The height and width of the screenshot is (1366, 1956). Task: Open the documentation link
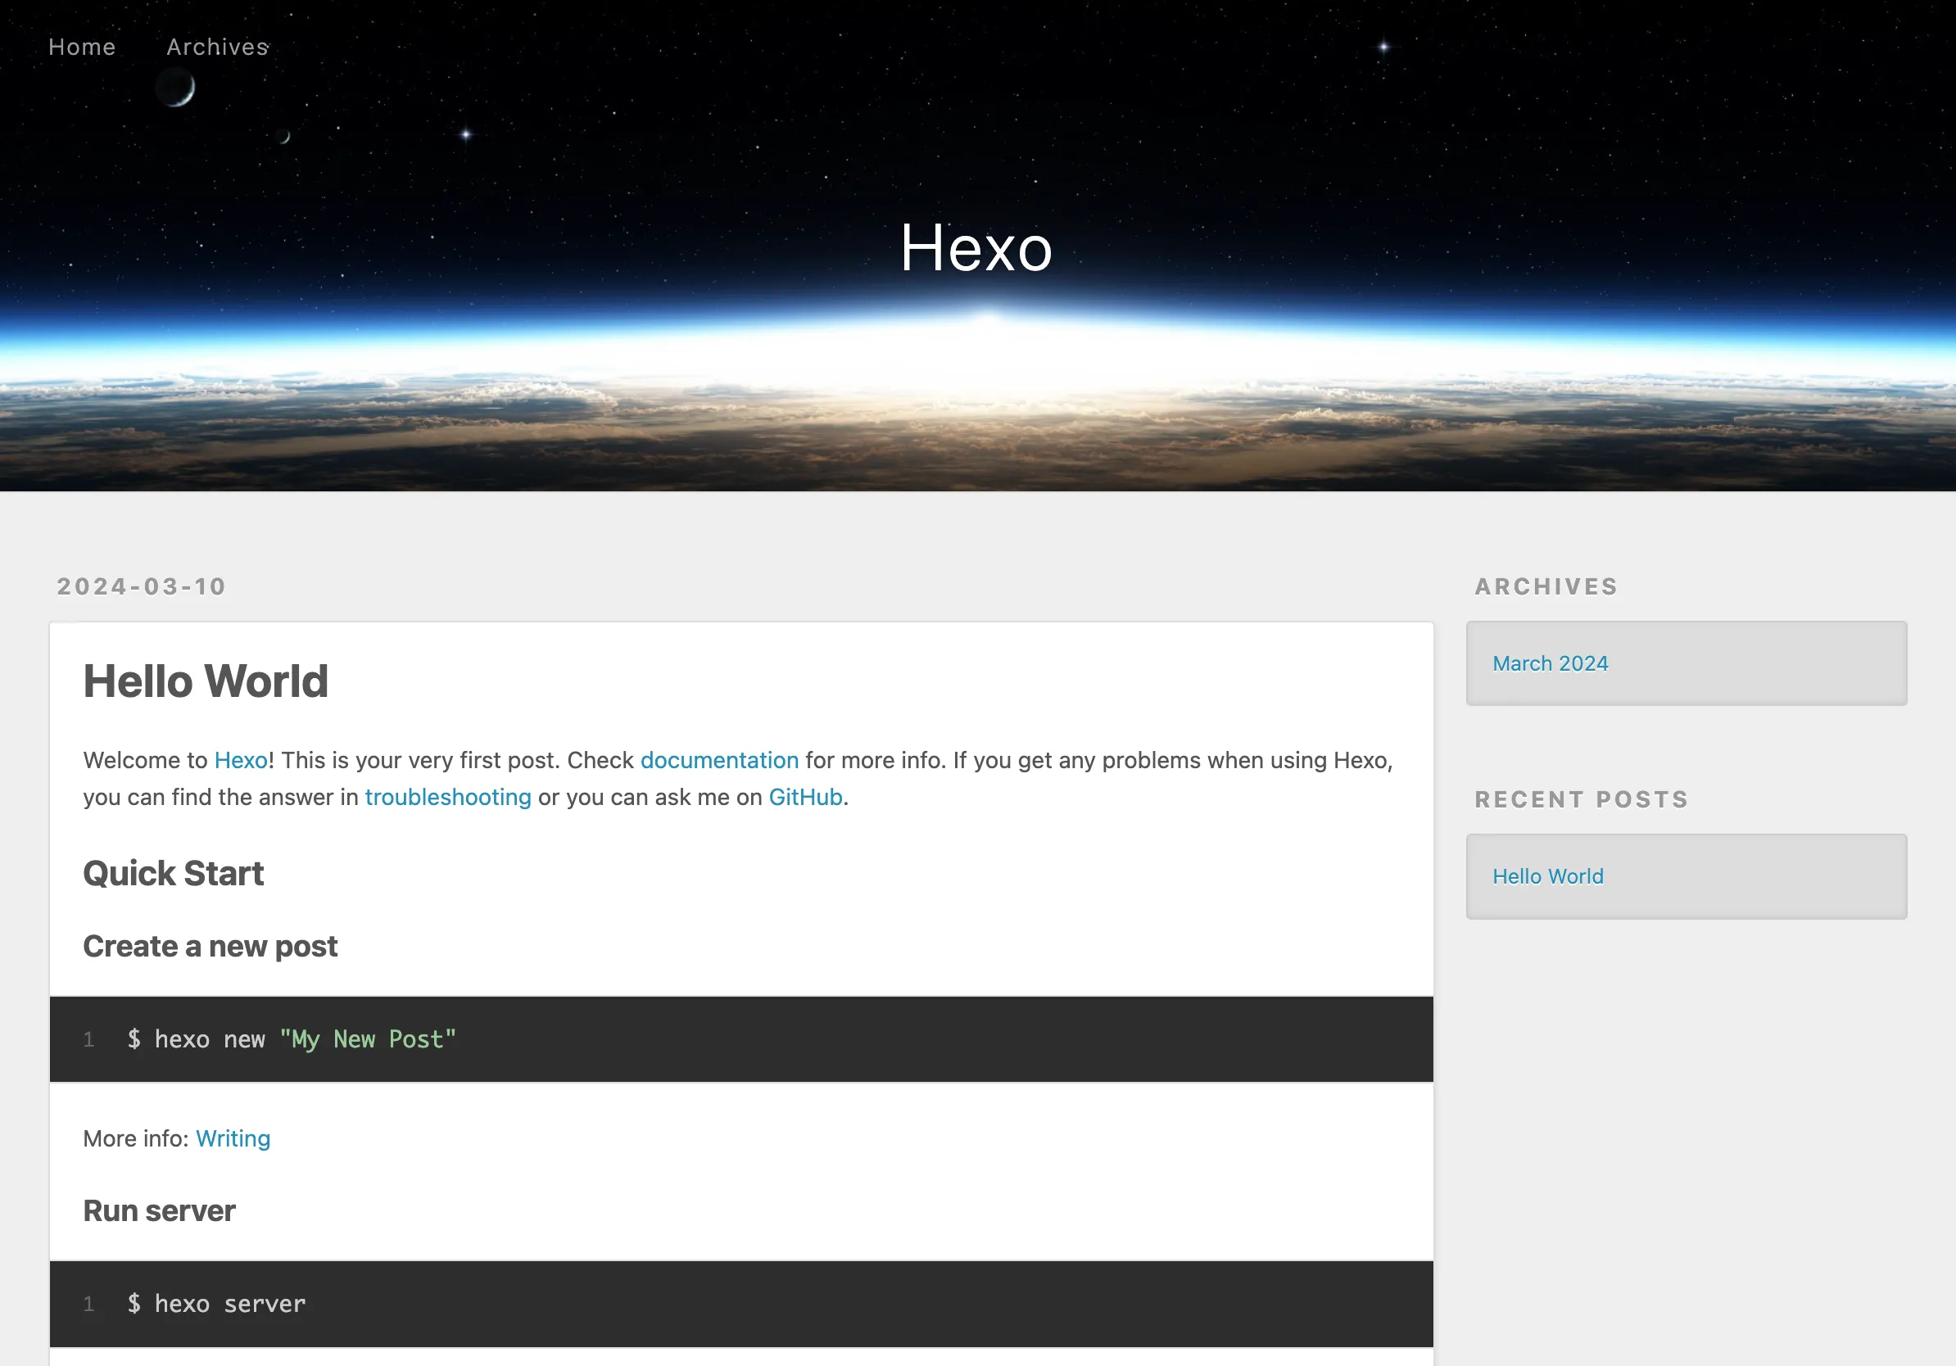point(720,760)
